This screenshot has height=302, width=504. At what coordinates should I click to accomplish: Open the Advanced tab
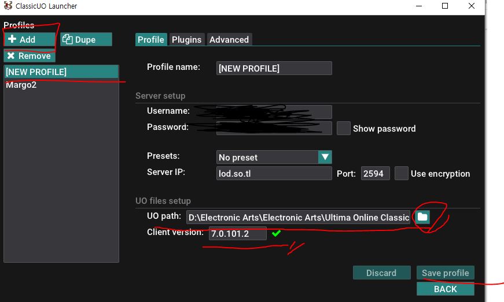[x=229, y=39]
